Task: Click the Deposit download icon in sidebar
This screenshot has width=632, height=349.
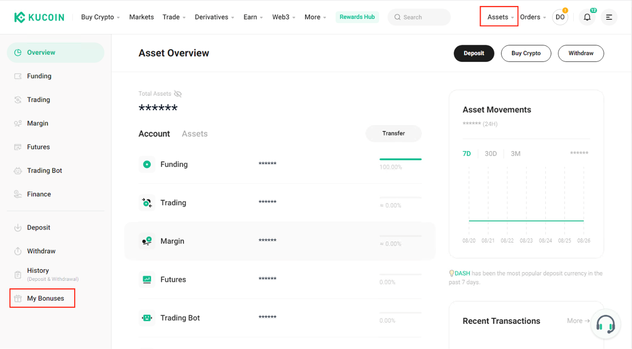Action: click(x=18, y=228)
